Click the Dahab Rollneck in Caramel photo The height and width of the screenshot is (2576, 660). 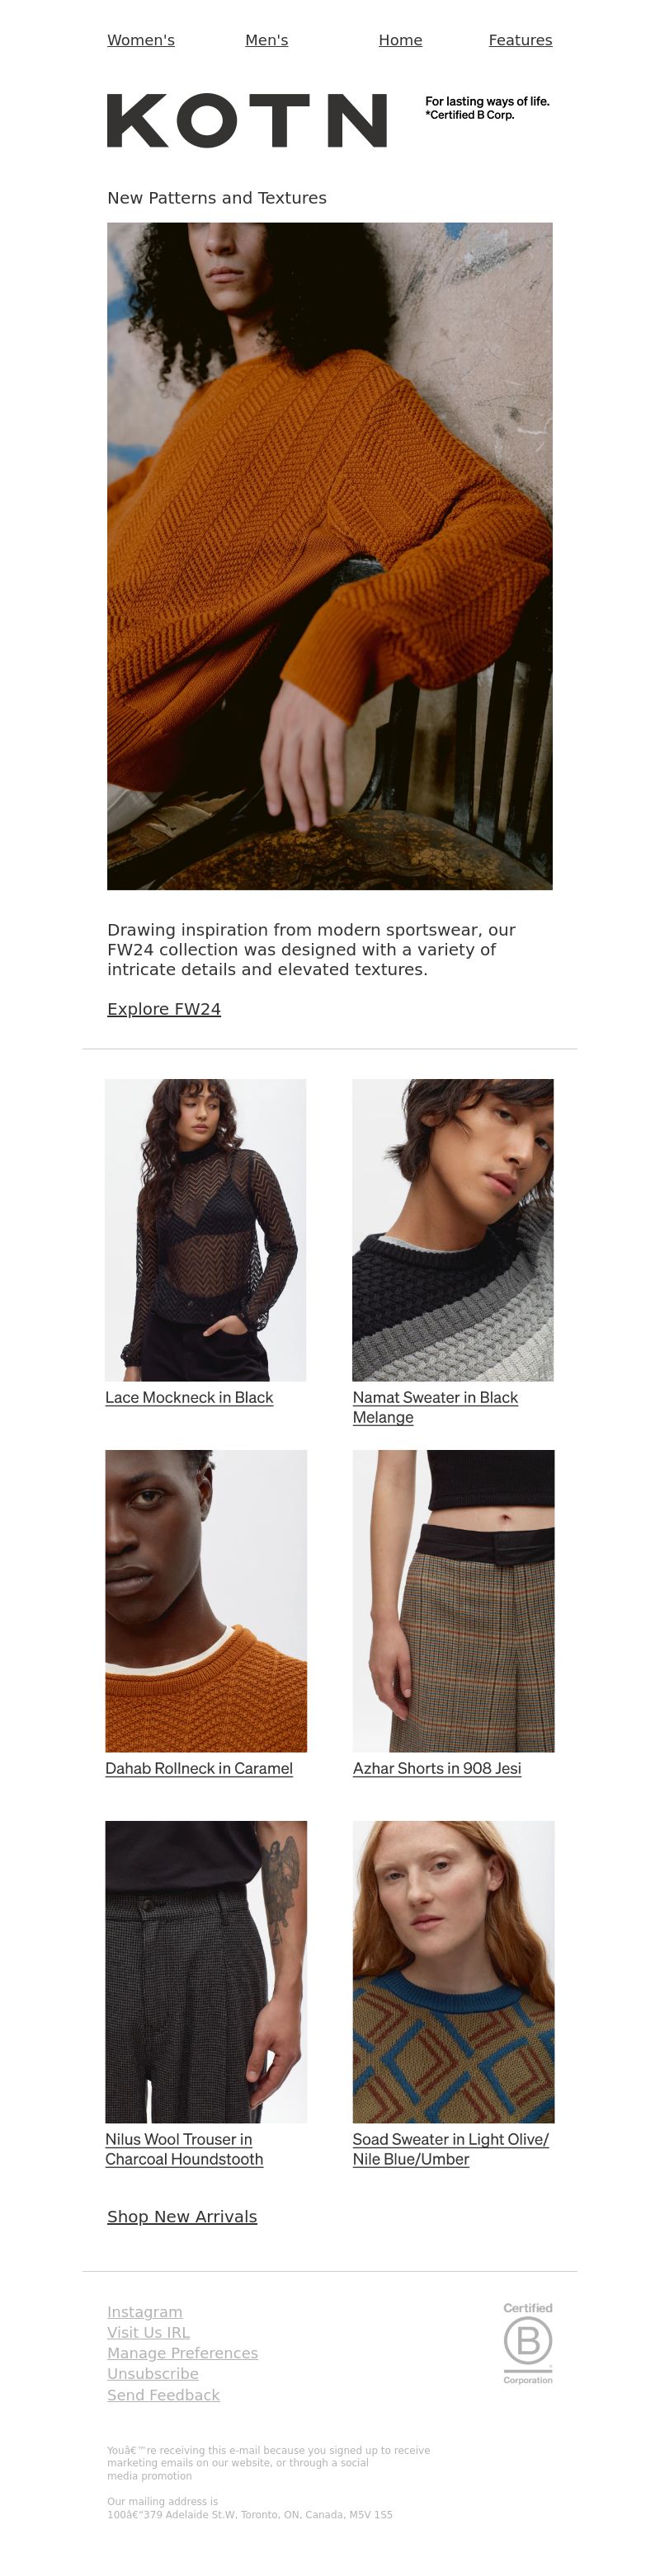205,1601
